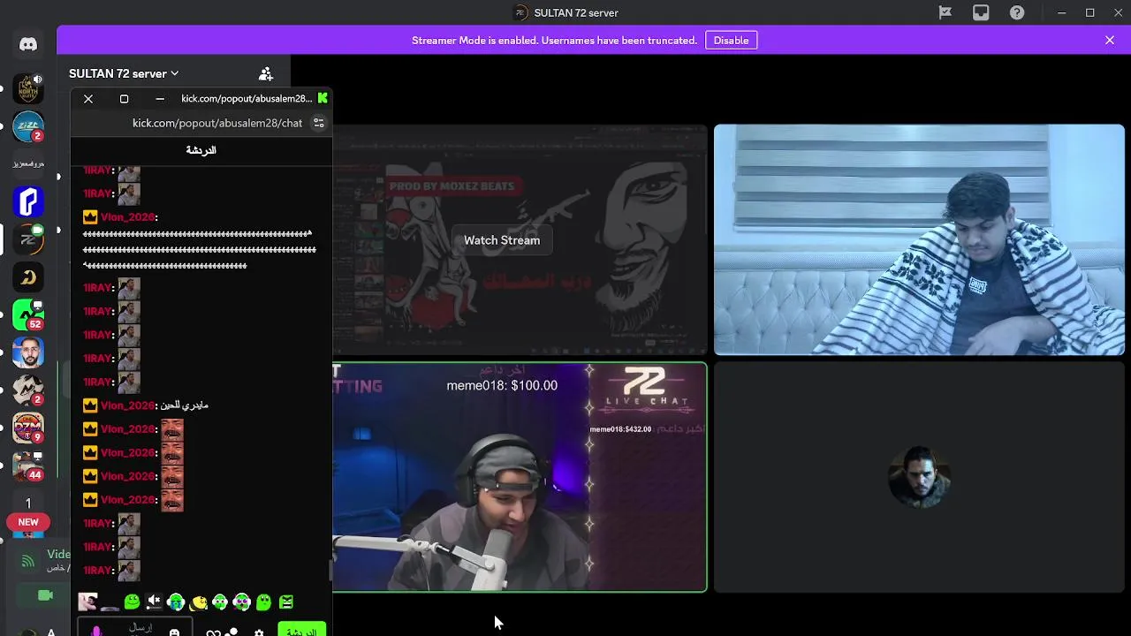Open chat settings gear in Kick popout

click(x=259, y=632)
